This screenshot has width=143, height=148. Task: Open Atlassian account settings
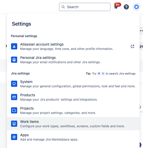(73, 46)
